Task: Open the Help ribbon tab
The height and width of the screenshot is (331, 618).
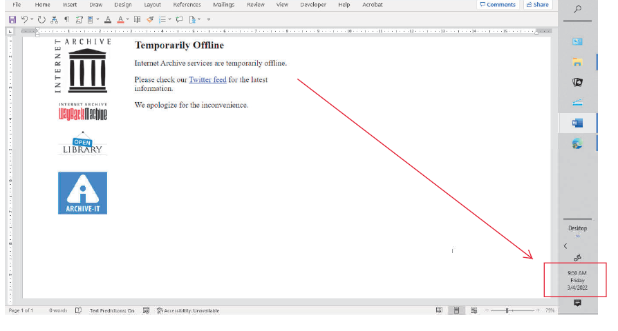Action: pos(344,5)
